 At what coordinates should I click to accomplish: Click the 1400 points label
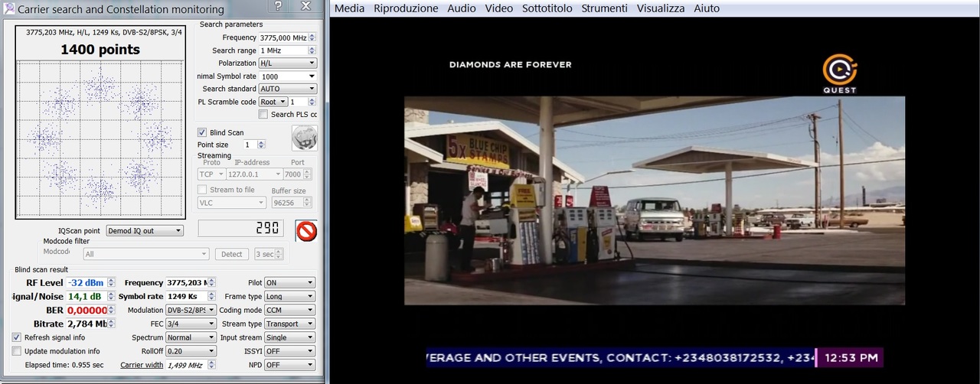click(x=100, y=49)
